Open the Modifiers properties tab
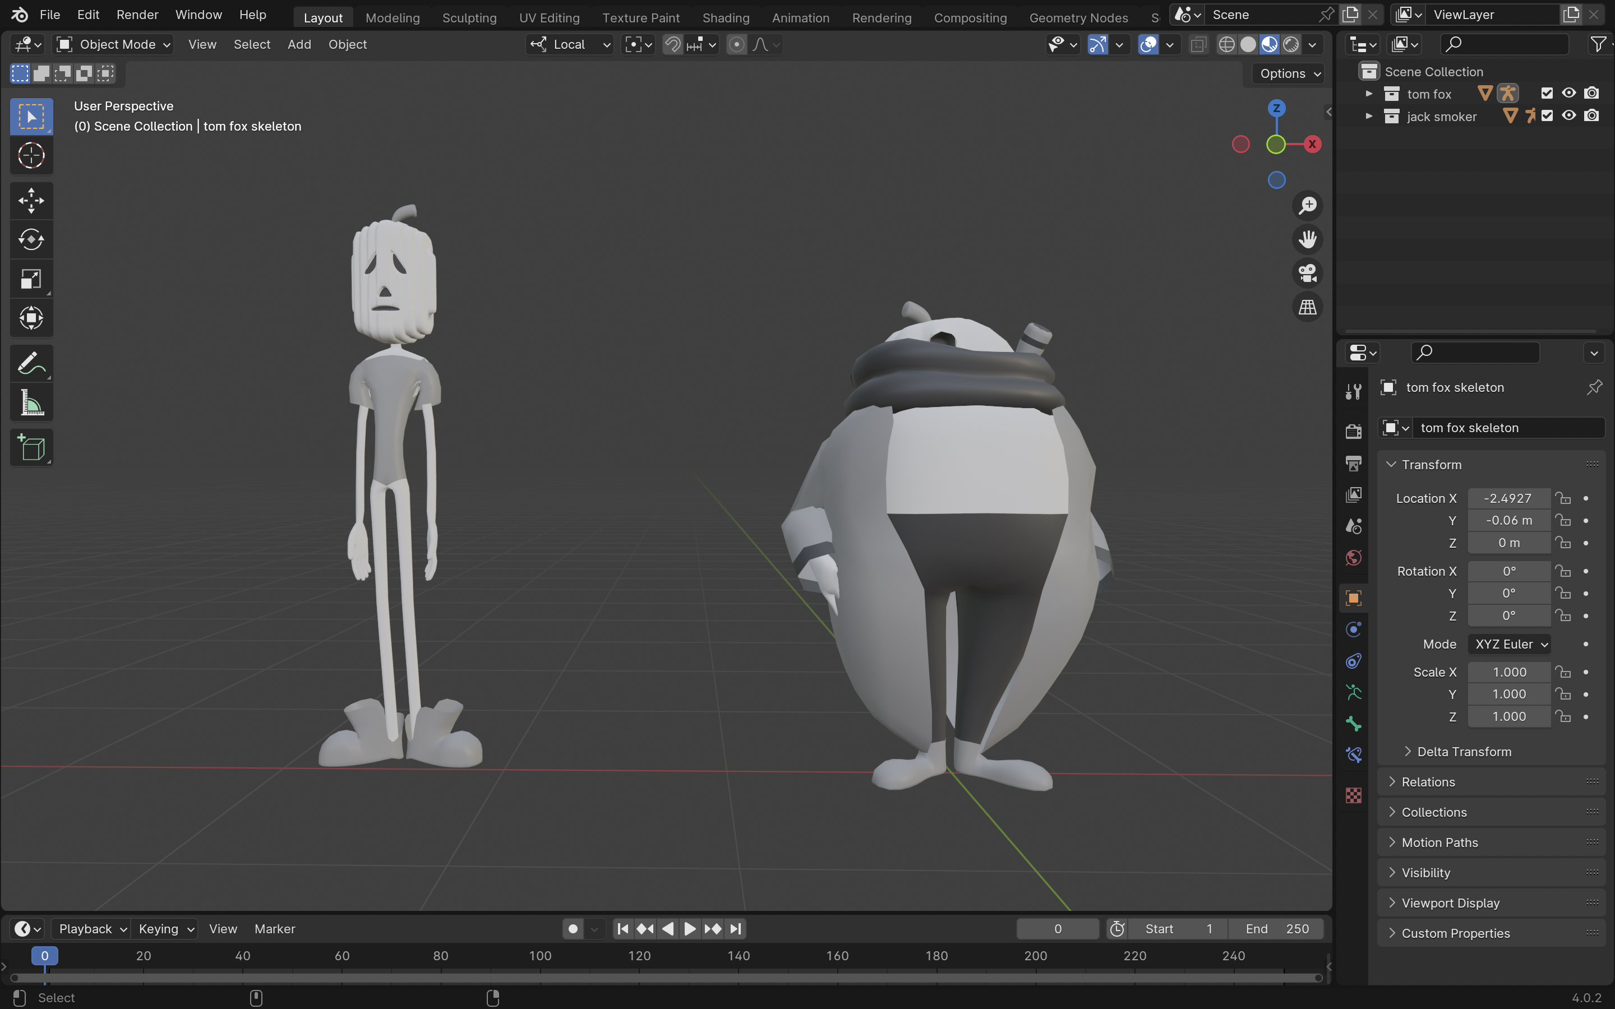The height and width of the screenshot is (1009, 1615). pyautogui.click(x=1353, y=630)
